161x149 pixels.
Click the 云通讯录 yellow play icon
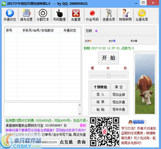[x=142, y=13]
